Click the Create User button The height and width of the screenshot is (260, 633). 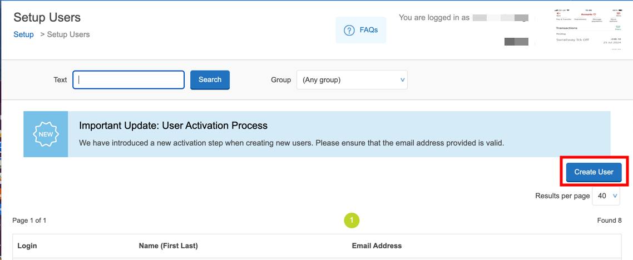(x=594, y=172)
